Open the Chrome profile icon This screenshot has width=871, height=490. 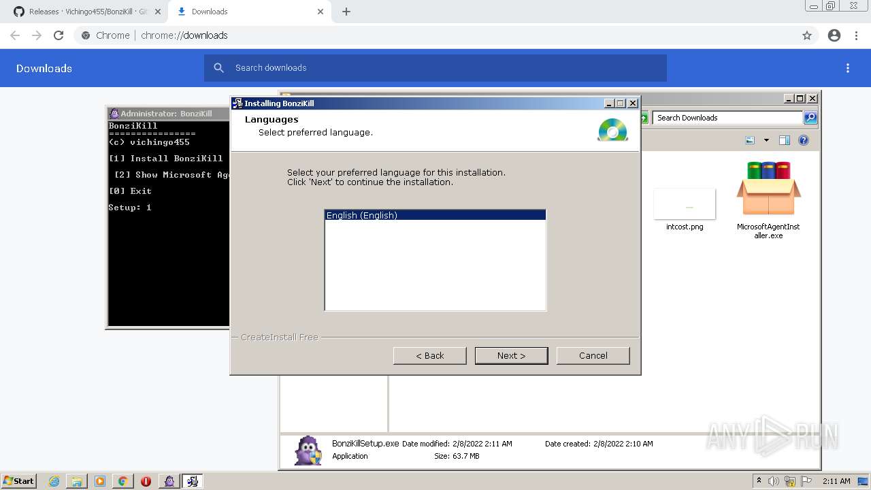click(834, 35)
